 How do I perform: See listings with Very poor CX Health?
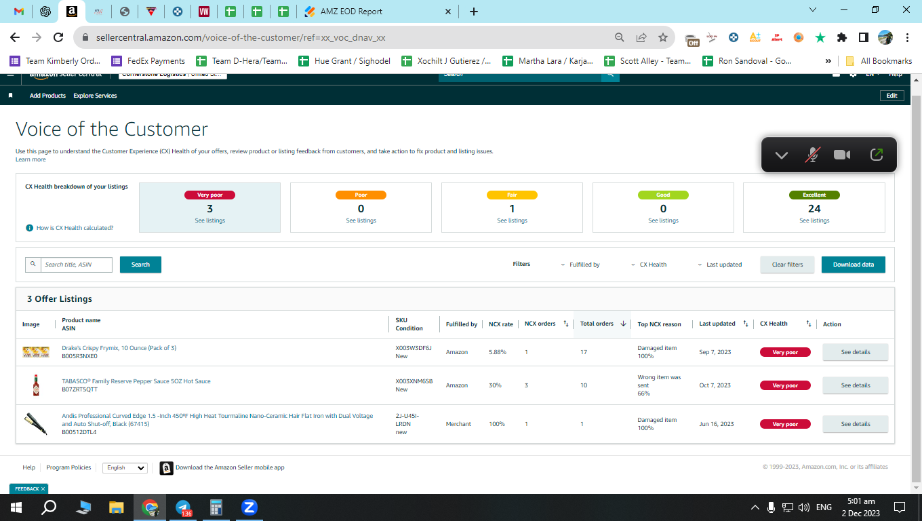pyautogui.click(x=210, y=220)
